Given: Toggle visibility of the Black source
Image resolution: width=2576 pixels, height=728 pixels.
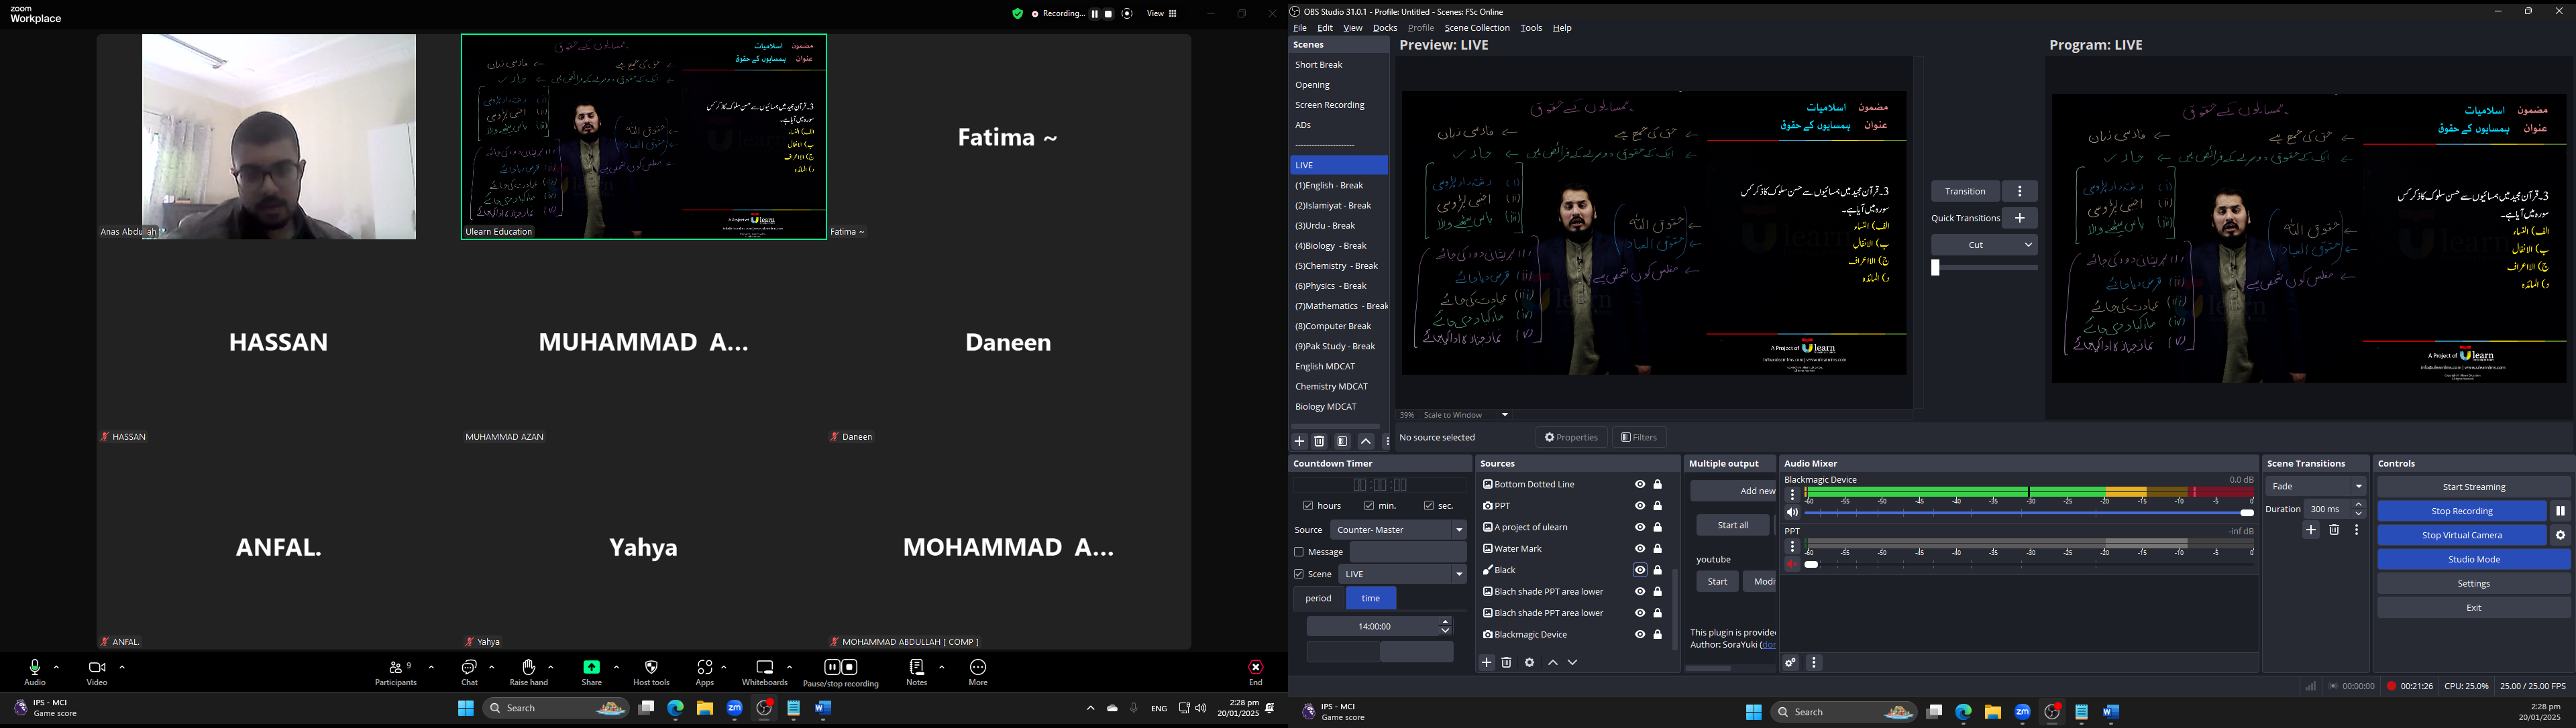Looking at the screenshot, I should pyautogui.click(x=1640, y=570).
